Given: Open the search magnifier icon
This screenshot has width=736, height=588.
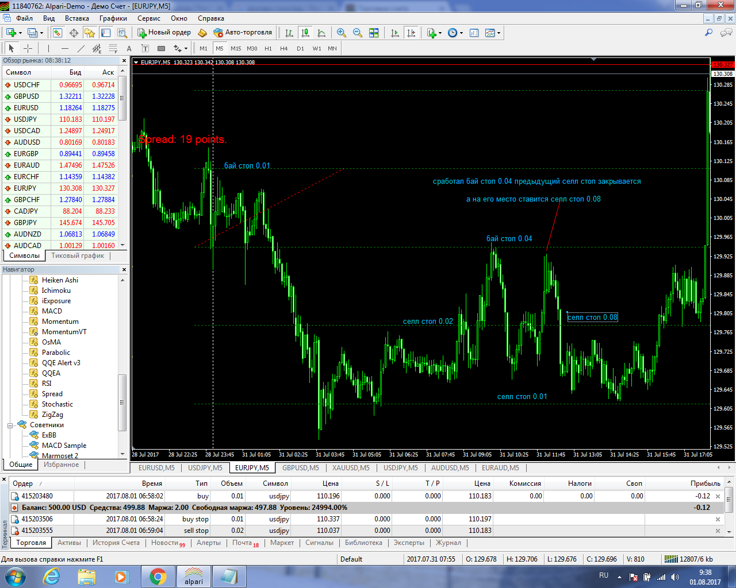Looking at the screenshot, I should [708, 33].
